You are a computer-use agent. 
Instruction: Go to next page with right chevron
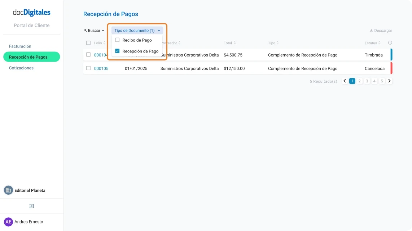pyautogui.click(x=389, y=81)
